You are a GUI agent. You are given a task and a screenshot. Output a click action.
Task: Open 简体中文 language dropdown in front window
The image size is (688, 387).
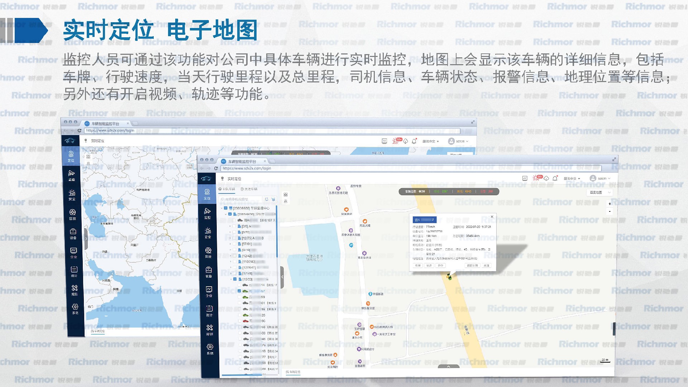pyautogui.click(x=572, y=178)
